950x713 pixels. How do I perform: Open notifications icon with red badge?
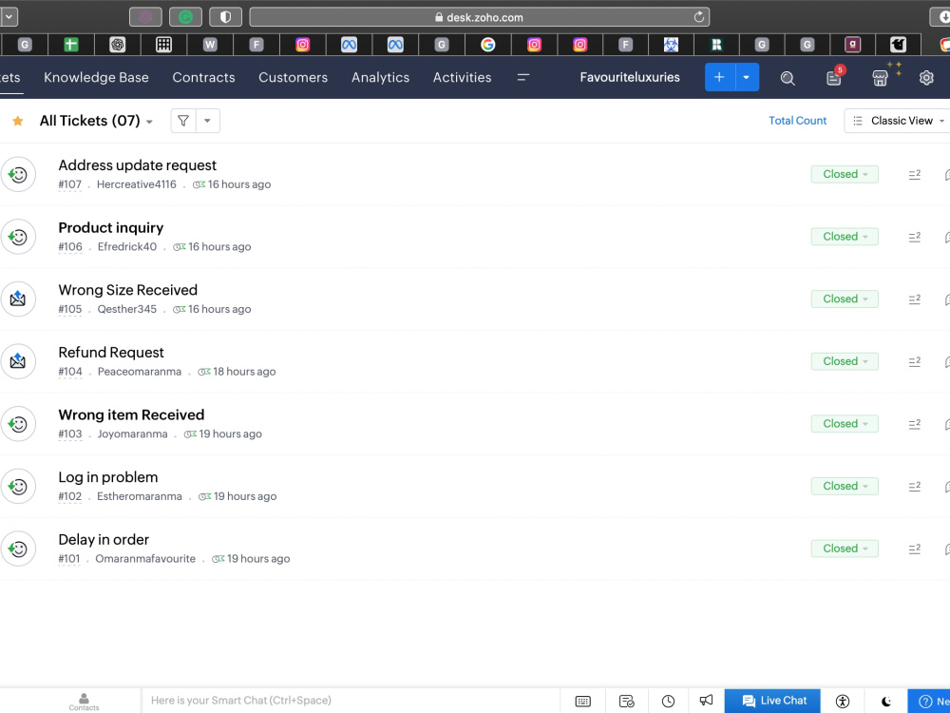834,77
